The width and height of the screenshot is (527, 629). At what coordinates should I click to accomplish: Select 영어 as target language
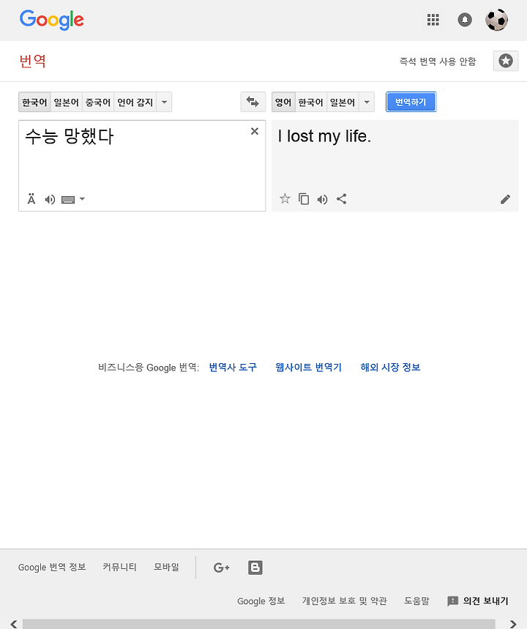coord(283,103)
